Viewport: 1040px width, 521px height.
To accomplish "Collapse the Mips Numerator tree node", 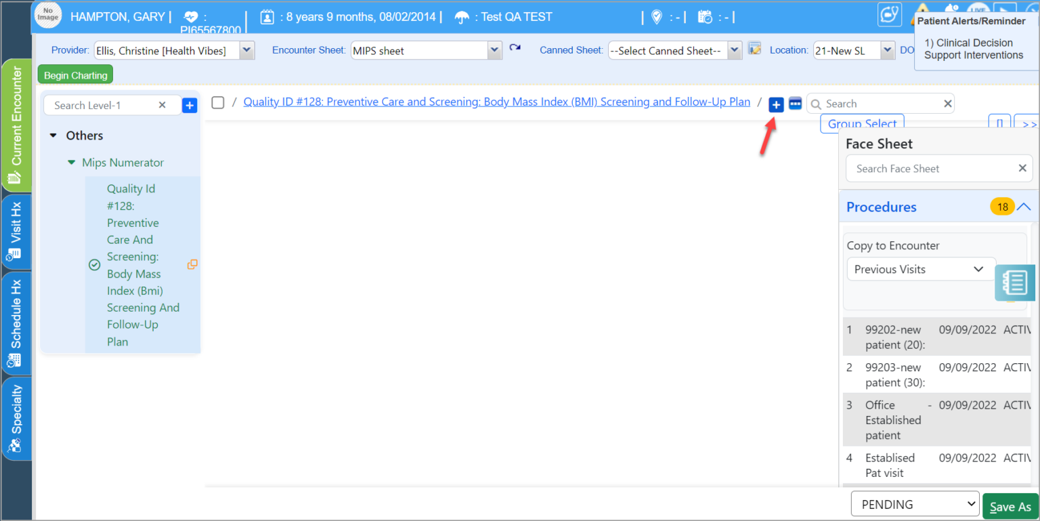I will (x=71, y=163).
